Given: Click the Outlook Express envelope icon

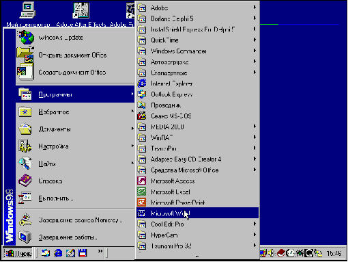Looking at the screenshot, I should pos(142,94).
